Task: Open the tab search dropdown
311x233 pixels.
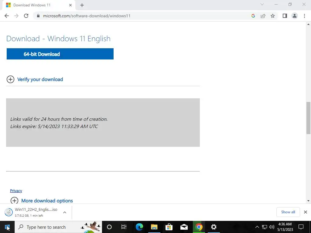Action: coord(262,4)
